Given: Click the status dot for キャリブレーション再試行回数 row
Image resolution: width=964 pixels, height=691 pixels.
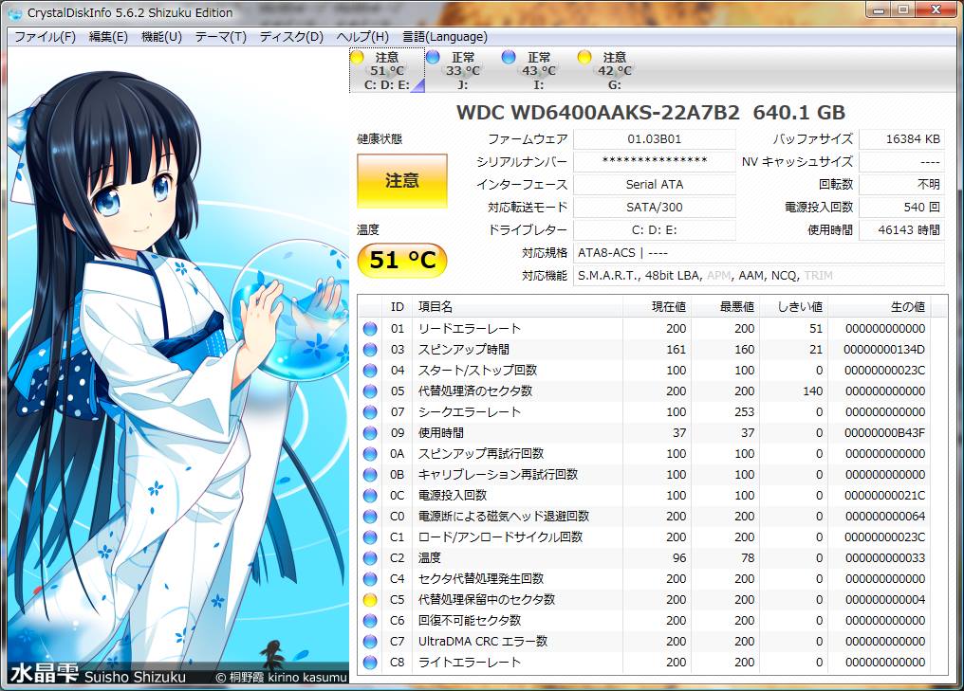Looking at the screenshot, I should coord(370,476).
